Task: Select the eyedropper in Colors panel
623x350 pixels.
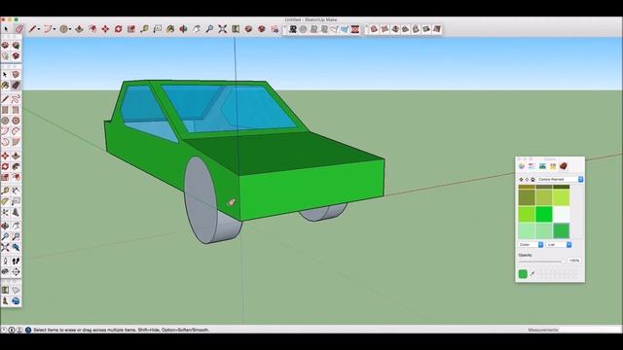Action: [532, 274]
